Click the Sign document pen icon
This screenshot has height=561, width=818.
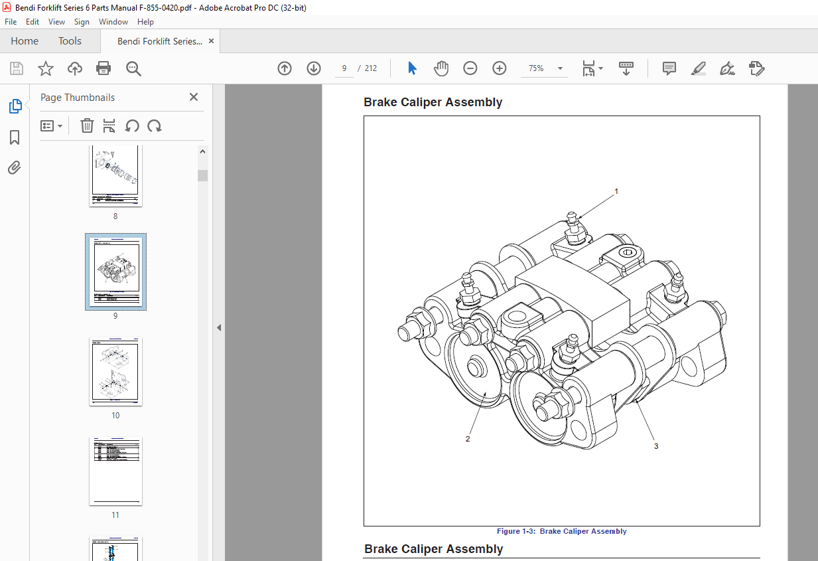click(727, 68)
